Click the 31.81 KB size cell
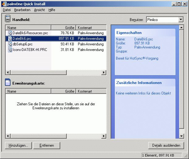Viewport: 189px width, 159px height. tap(67, 50)
